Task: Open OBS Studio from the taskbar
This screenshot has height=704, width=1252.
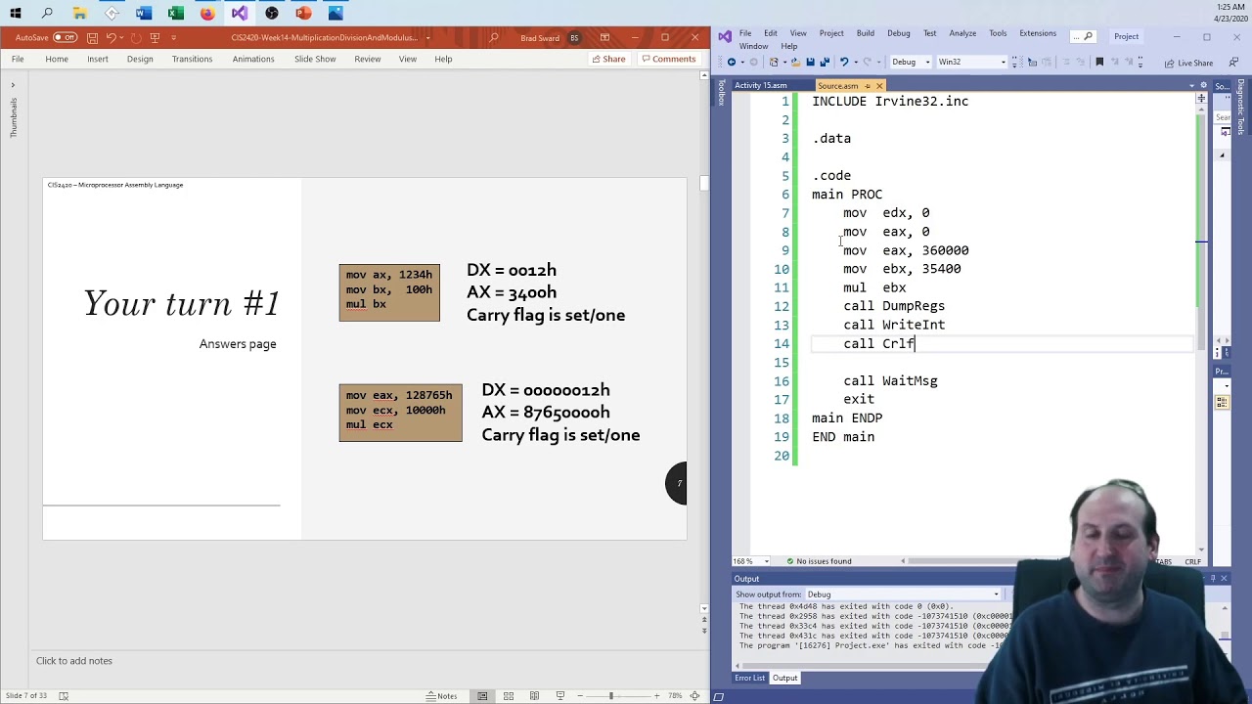Action: (x=271, y=14)
